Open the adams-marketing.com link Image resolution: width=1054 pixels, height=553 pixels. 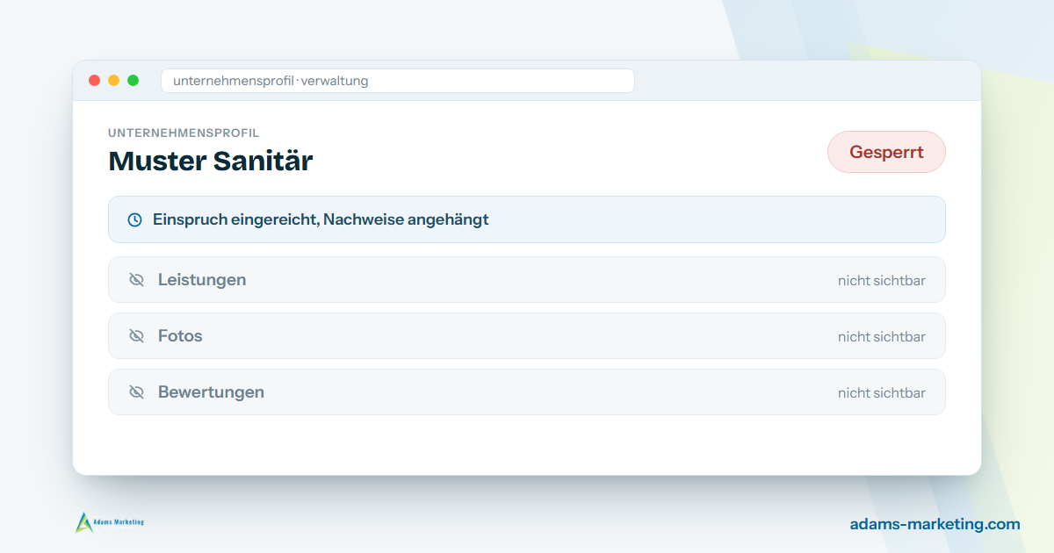[x=935, y=524]
